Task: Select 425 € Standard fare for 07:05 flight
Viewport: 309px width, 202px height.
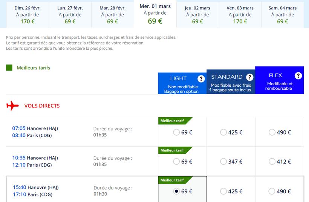Action: 223,132
